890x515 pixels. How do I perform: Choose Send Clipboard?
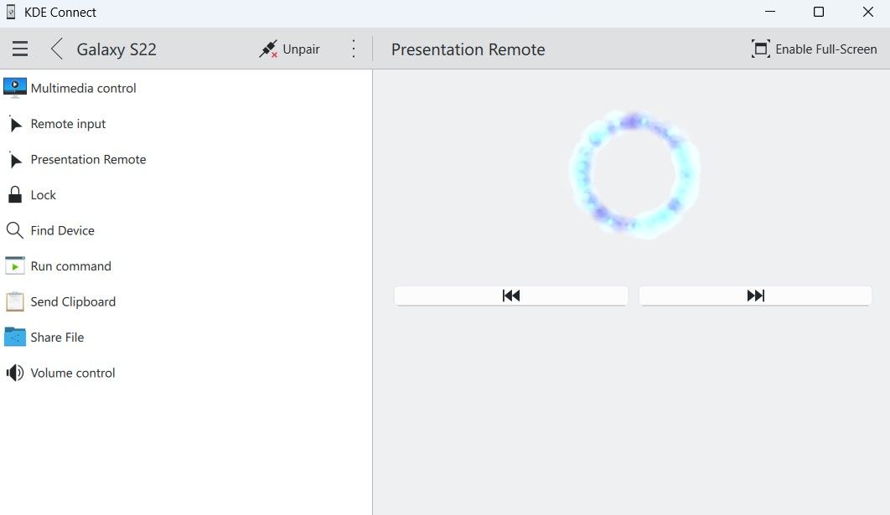(186, 301)
